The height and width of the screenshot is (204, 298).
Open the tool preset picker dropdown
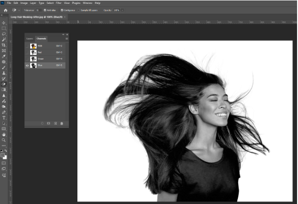(19, 10)
